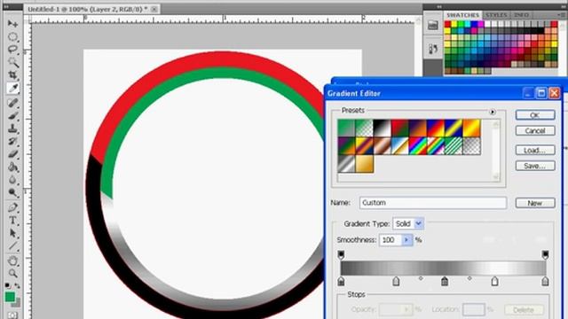Select the Paint Bucket tool
Image resolution: width=568 pixels, height=319 pixels.
point(12,167)
